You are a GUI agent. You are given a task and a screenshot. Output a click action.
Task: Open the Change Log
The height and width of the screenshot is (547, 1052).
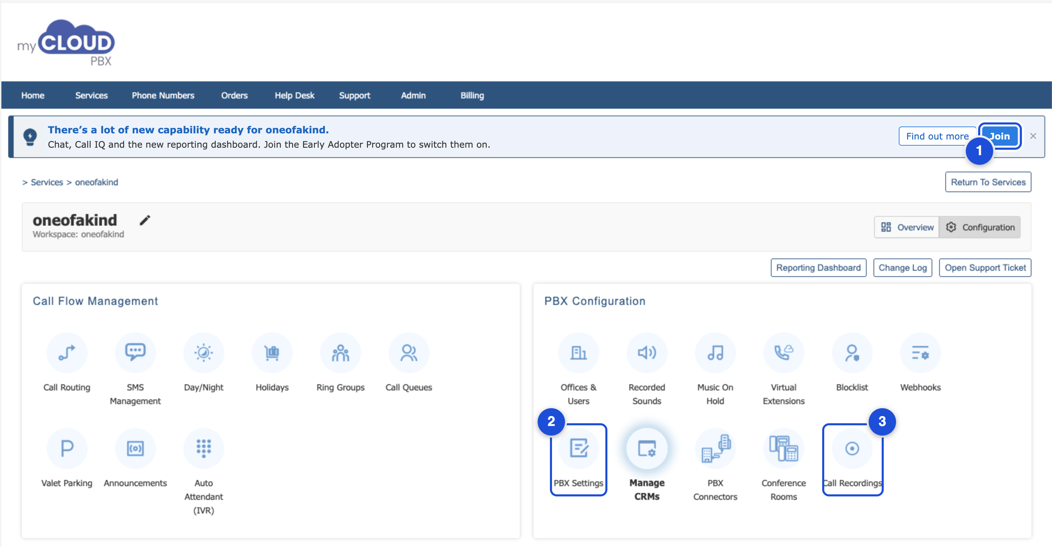pos(903,267)
